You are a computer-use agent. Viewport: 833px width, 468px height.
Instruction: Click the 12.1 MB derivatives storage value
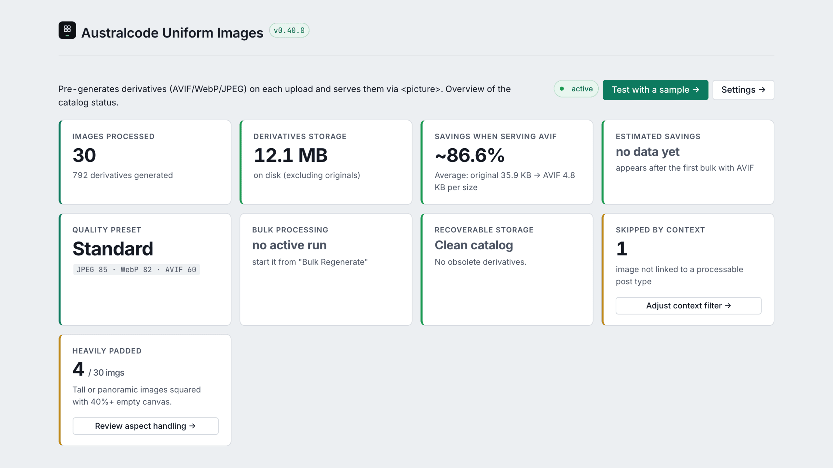coord(291,155)
